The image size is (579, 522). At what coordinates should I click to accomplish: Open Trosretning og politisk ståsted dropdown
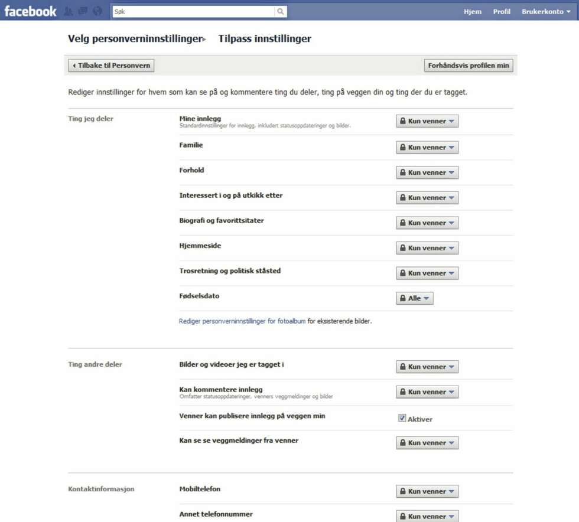pos(427,273)
